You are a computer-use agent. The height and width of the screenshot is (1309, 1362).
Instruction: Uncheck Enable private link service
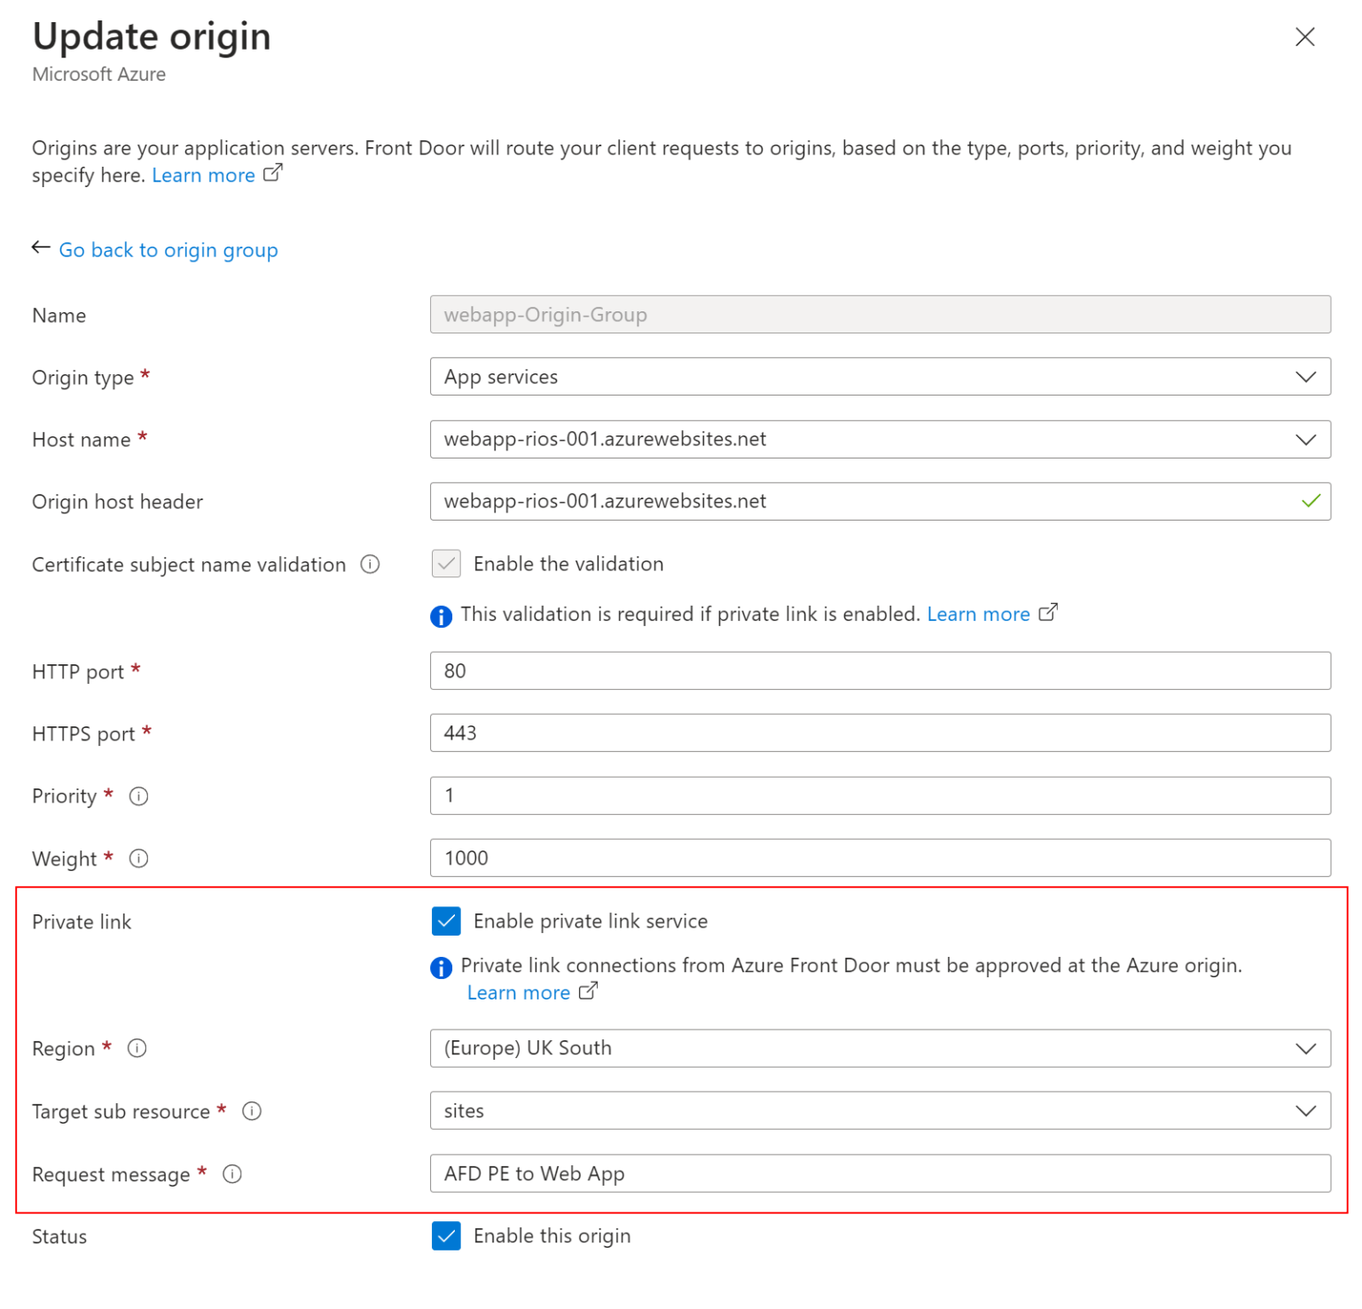click(x=446, y=921)
